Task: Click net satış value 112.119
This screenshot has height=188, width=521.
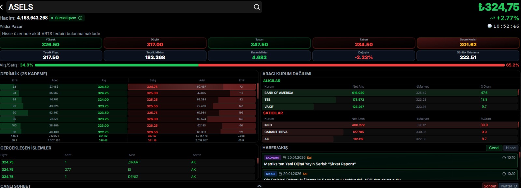Action: pyautogui.click(x=358, y=139)
